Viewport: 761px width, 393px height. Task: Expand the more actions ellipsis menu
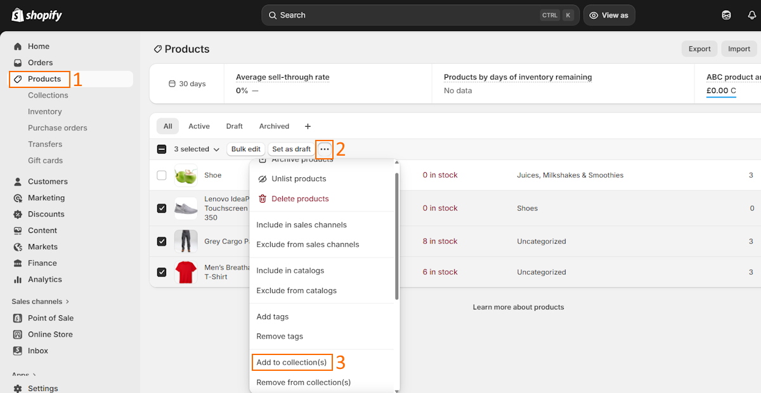pos(324,149)
